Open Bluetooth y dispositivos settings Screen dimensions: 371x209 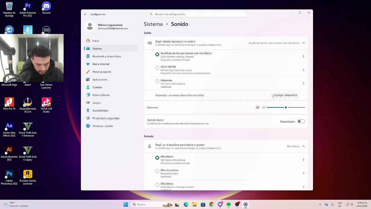tap(111, 56)
